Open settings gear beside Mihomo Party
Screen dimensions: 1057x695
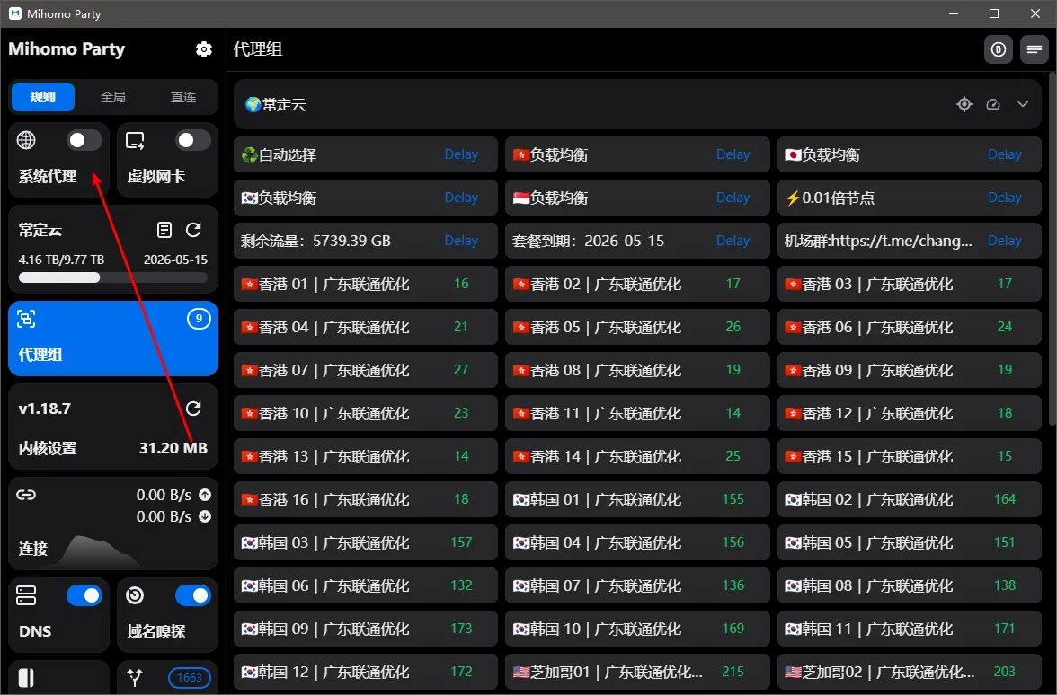pyautogui.click(x=203, y=49)
